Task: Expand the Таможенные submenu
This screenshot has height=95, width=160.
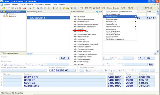Action: pos(120,22)
